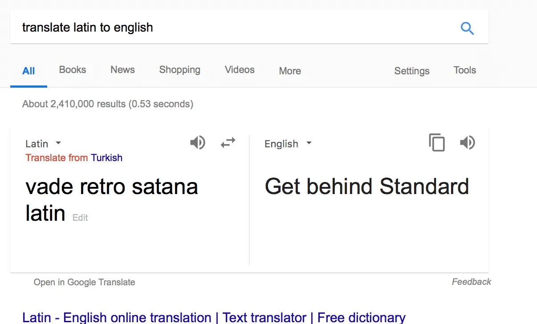The height and width of the screenshot is (324, 537).
Task: Listen to the English translation audio
Action: click(468, 143)
